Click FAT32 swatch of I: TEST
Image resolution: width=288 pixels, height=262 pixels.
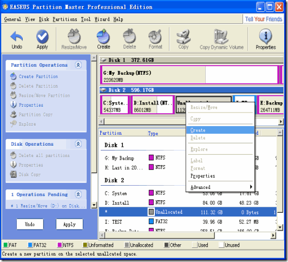pos(151,221)
